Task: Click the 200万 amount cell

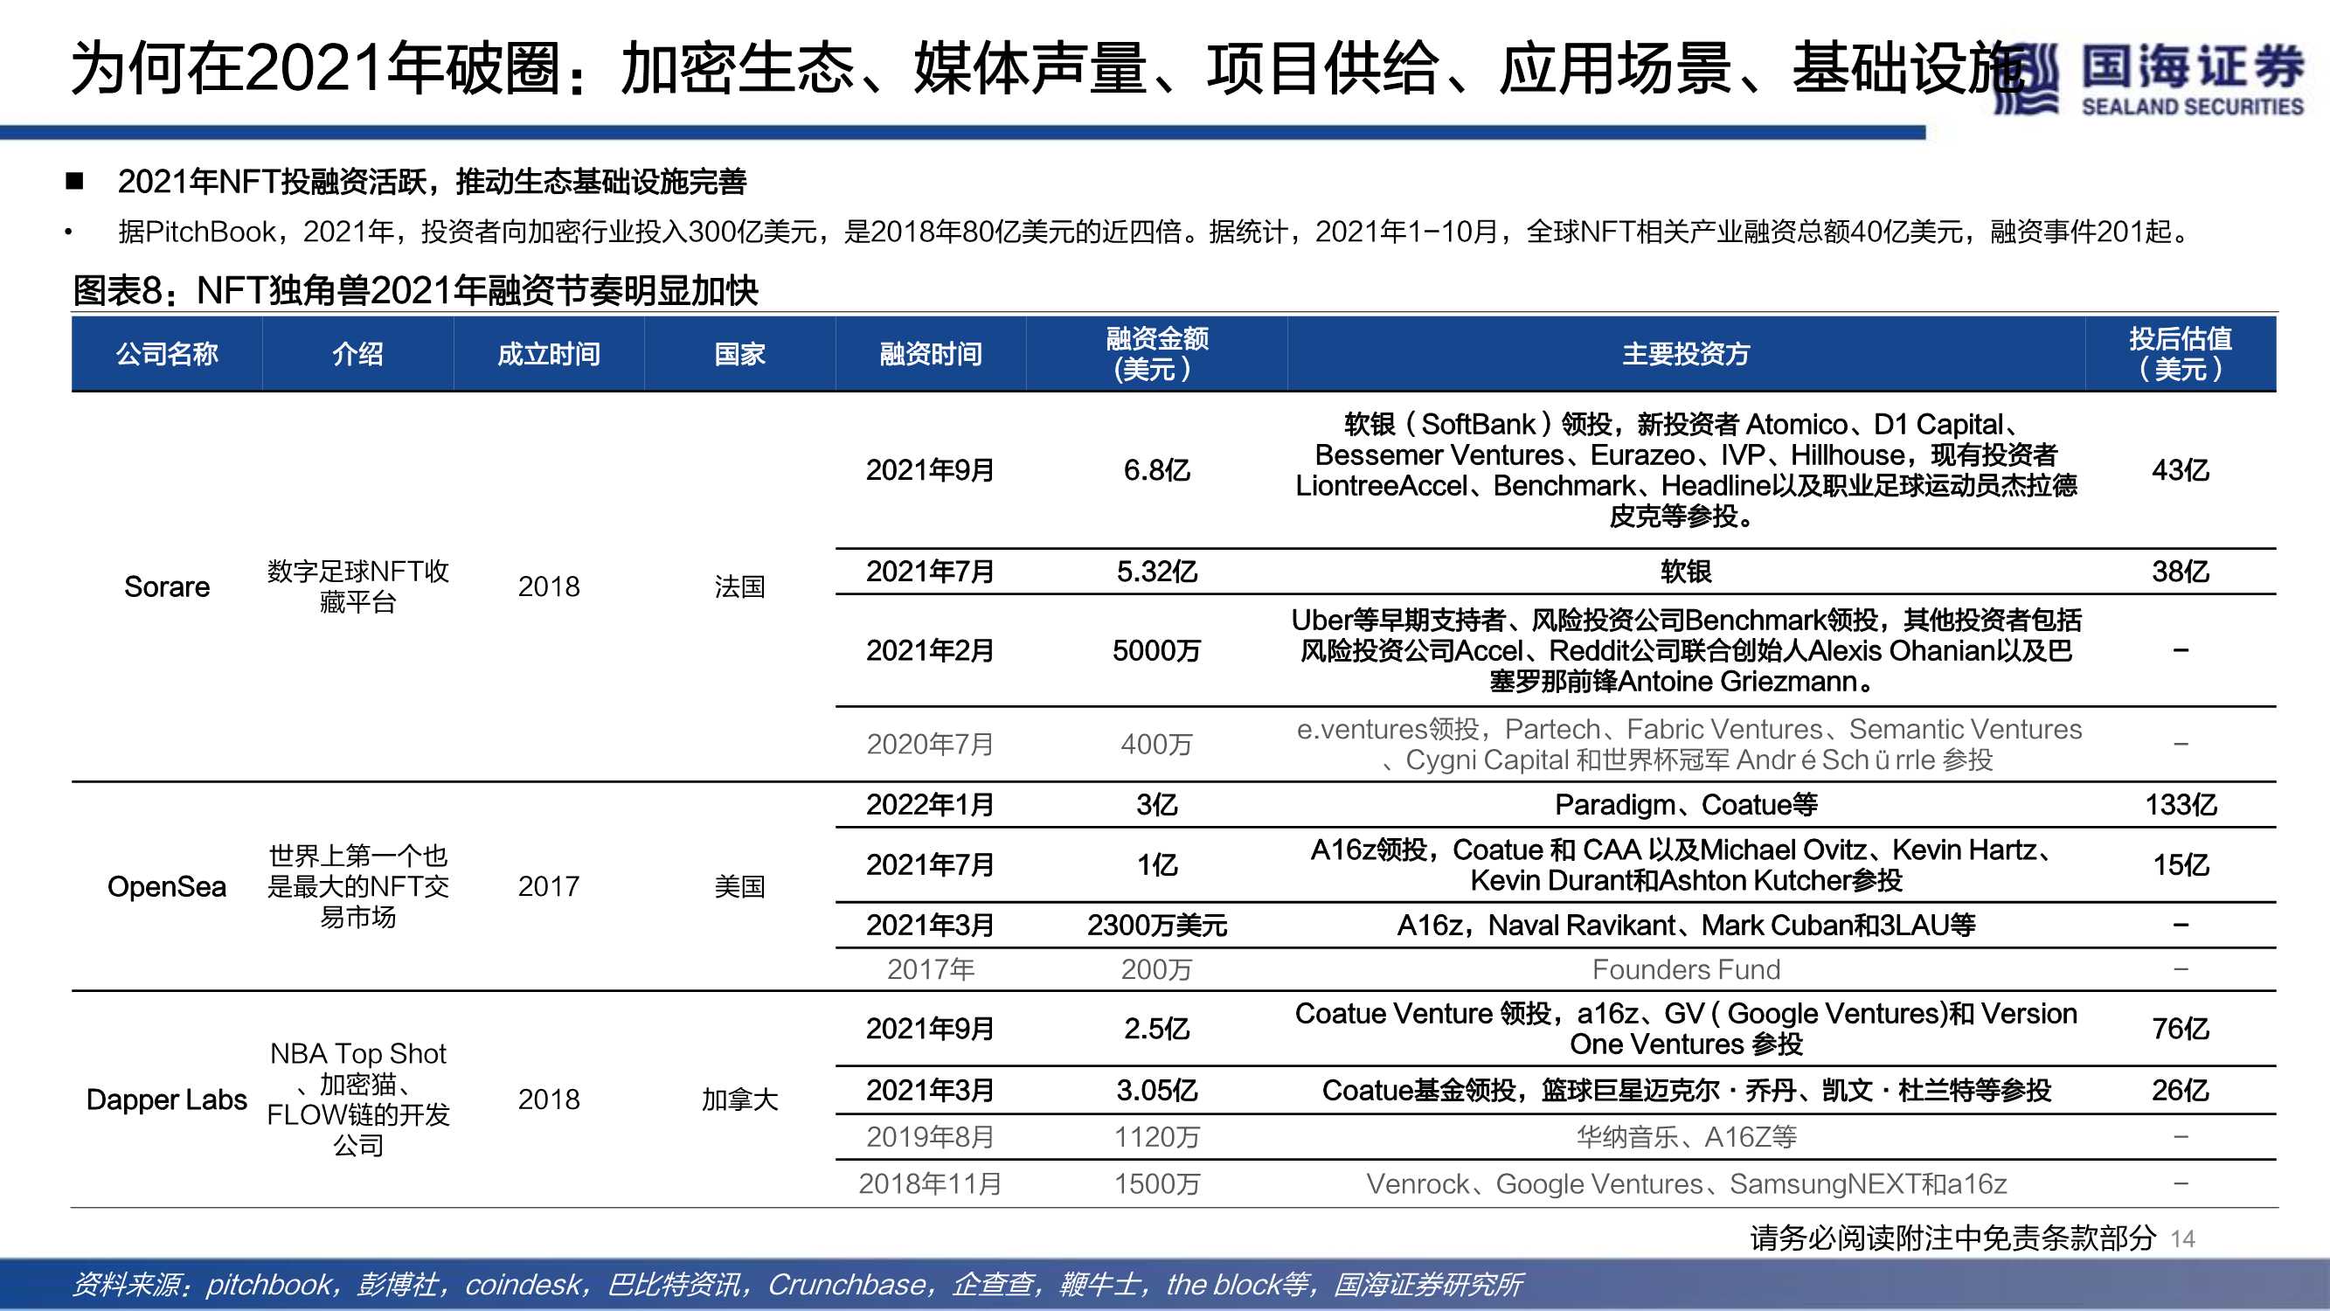Action: [x=1157, y=970]
